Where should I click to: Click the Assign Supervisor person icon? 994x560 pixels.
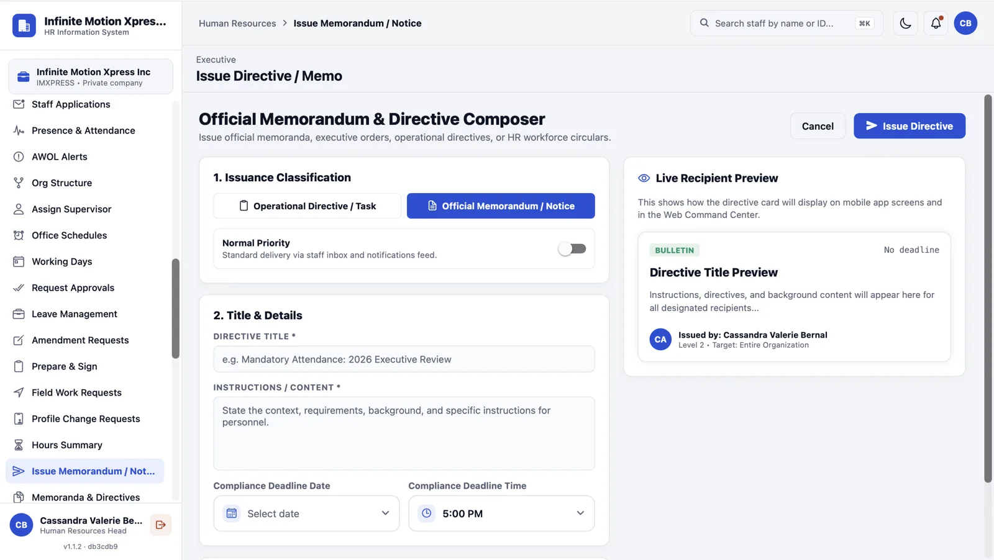(19, 209)
